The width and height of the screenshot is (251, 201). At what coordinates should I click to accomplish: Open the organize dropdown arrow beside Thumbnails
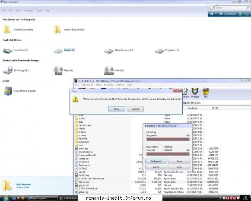pyautogui.click(x=216, y=14)
